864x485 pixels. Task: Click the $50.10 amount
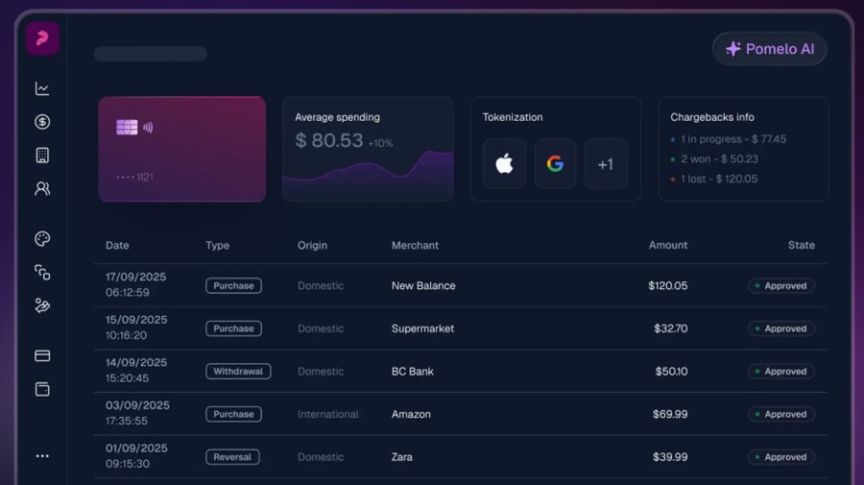(671, 372)
